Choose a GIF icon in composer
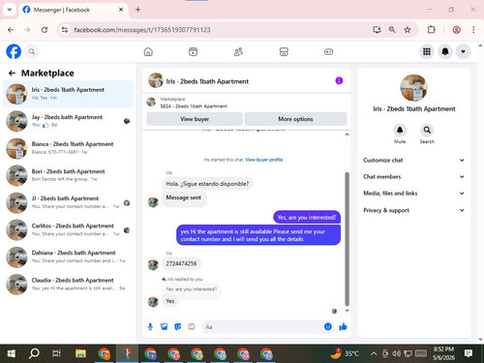The image size is (484, 363). tap(192, 327)
